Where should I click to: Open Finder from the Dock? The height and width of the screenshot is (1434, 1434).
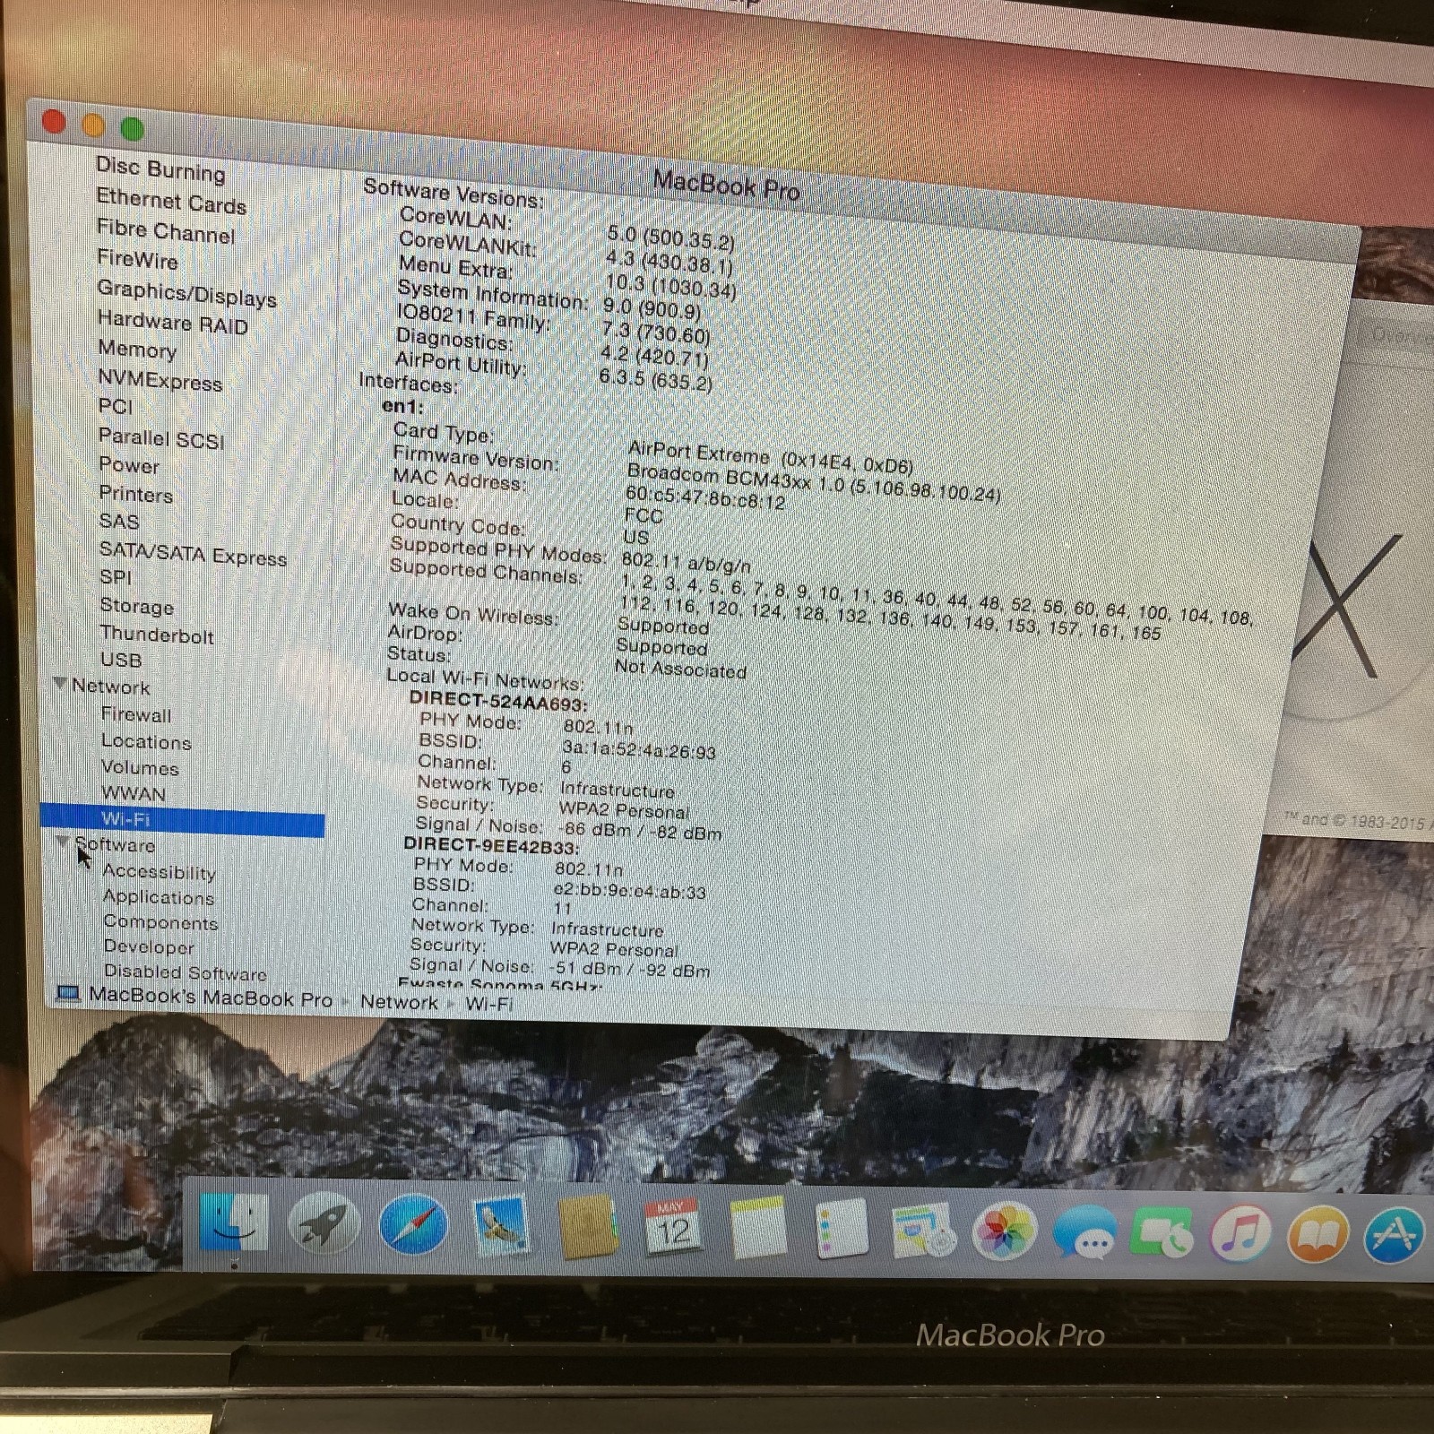233,1222
